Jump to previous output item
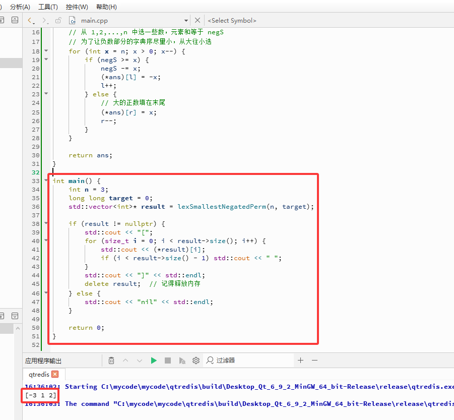Screen dimensions: 454x420 125,361
